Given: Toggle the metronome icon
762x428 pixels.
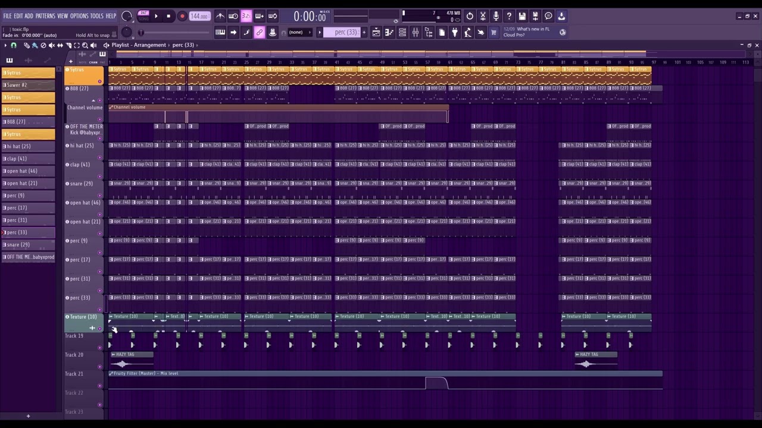Looking at the screenshot, I should coord(220,16).
